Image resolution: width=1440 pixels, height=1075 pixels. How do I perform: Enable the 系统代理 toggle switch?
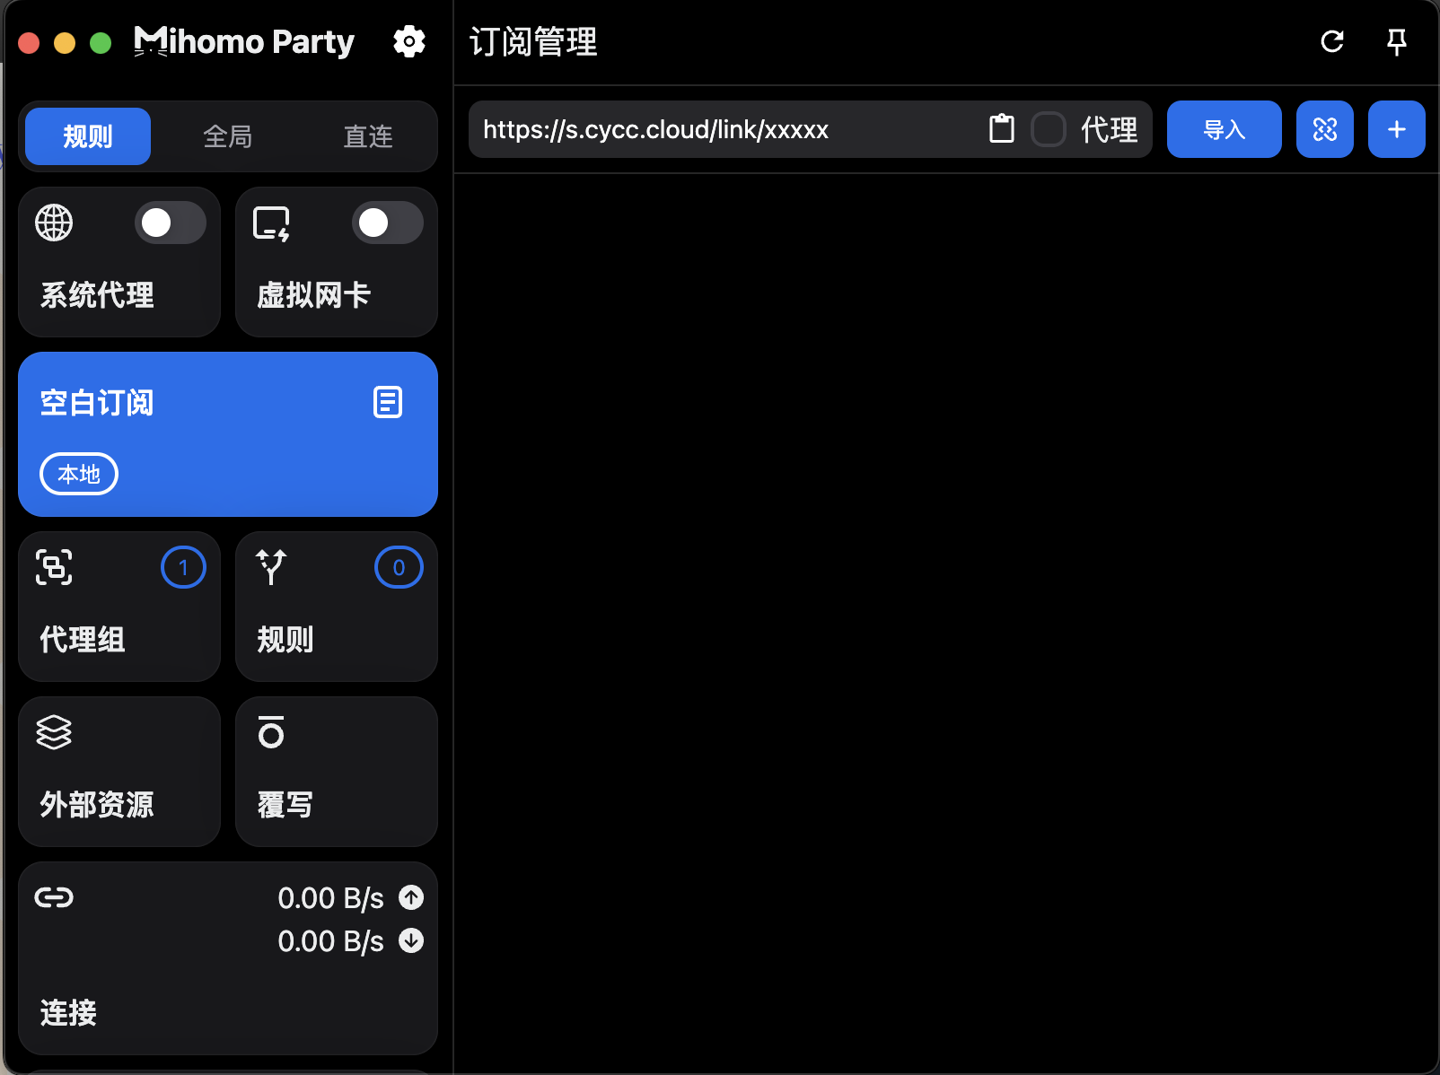(170, 223)
